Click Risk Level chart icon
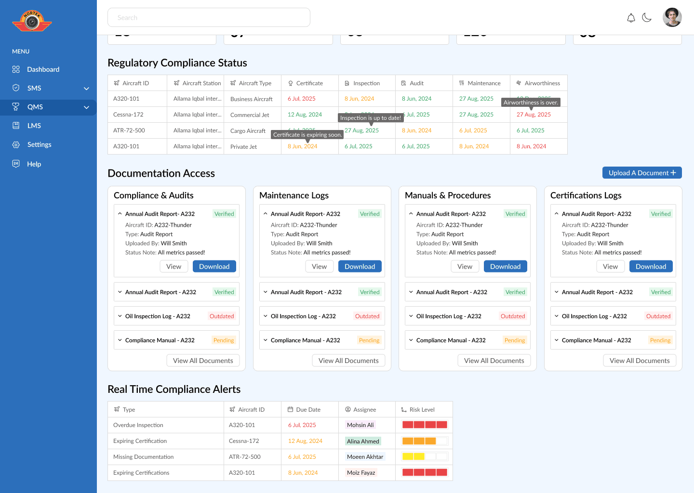The height and width of the screenshot is (493, 694). (x=404, y=410)
